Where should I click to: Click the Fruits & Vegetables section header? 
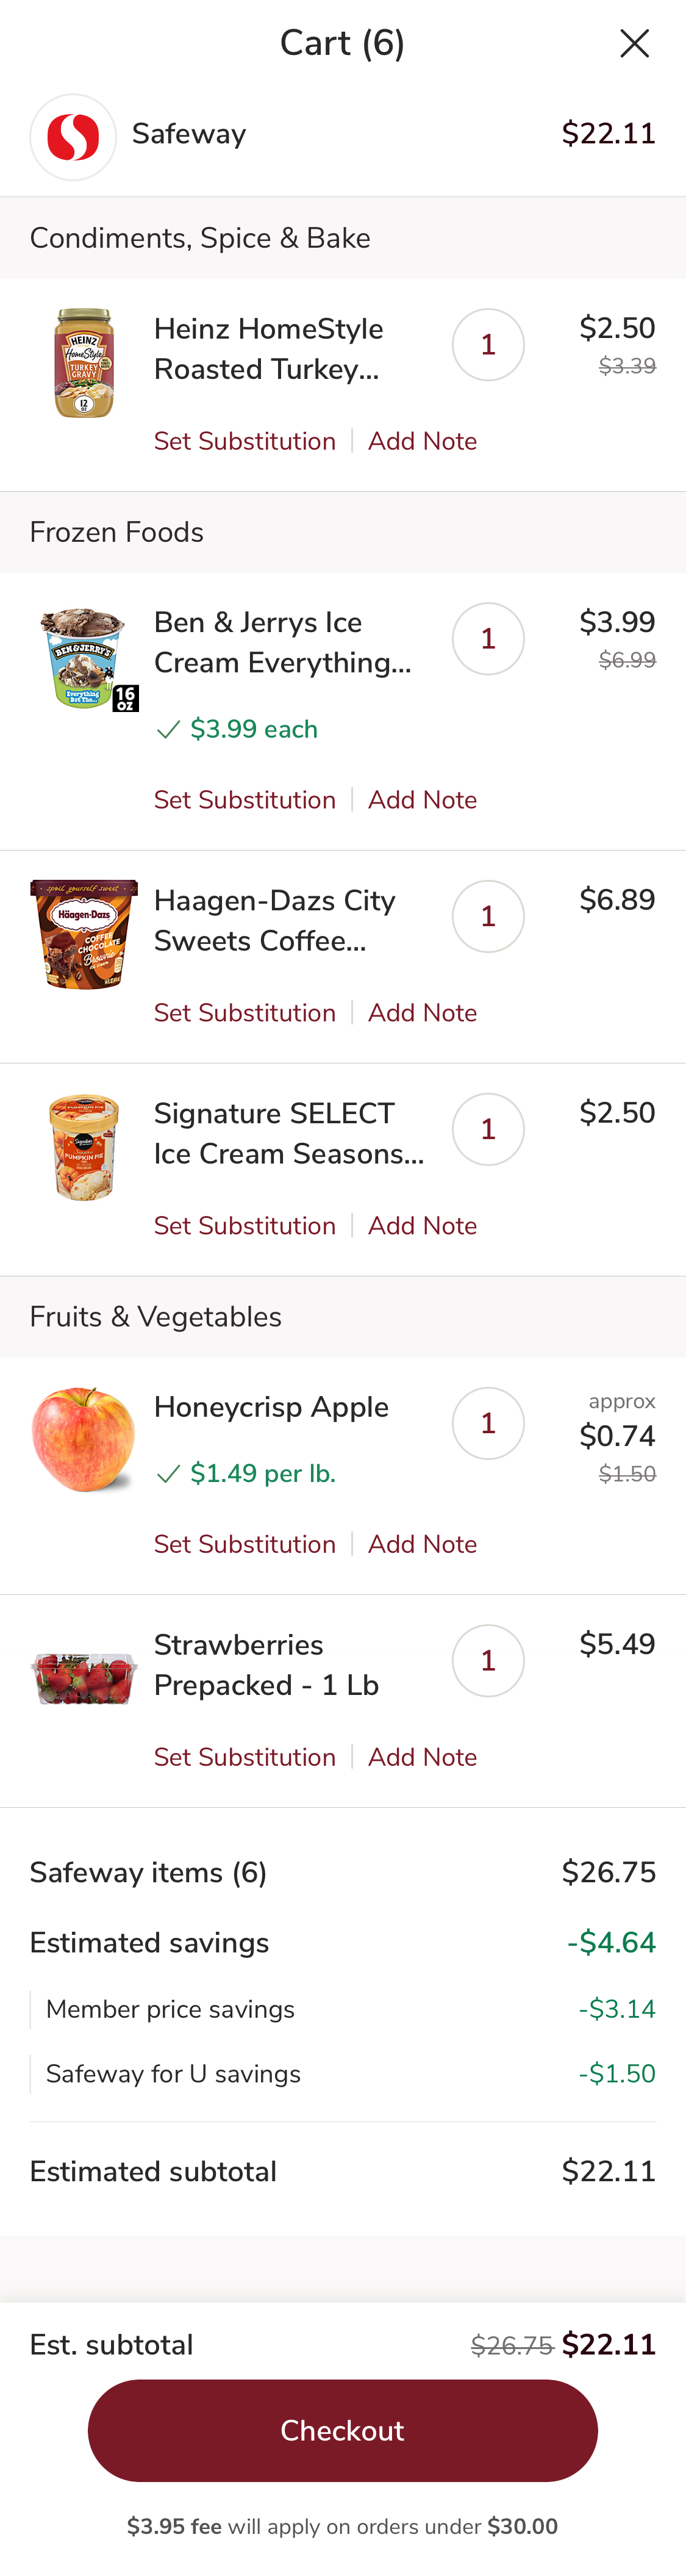pos(155,1317)
